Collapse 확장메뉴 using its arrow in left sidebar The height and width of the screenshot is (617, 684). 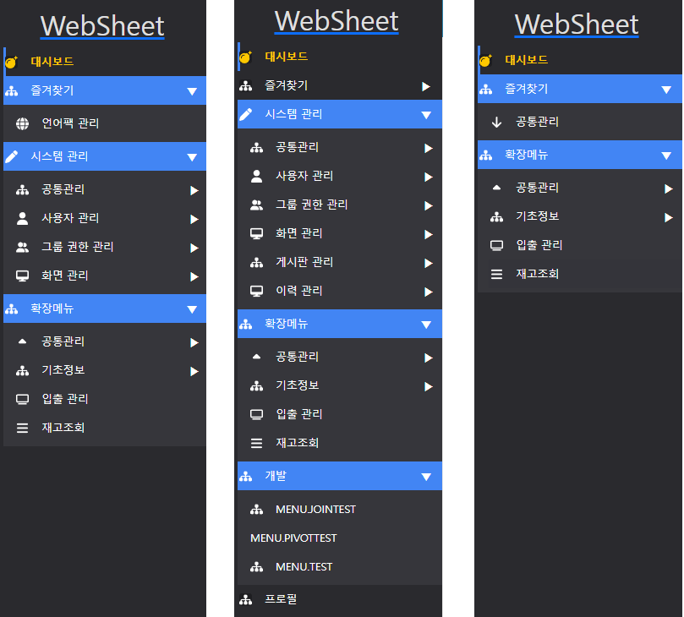pyautogui.click(x=192, y=309)
